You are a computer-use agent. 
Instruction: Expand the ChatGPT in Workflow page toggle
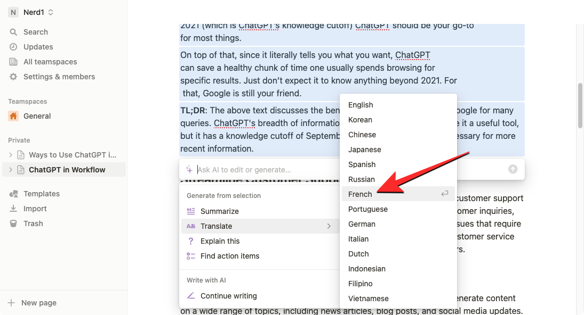(11, 170)
